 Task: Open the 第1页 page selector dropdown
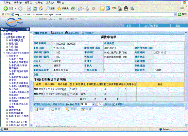click(88, 104)
